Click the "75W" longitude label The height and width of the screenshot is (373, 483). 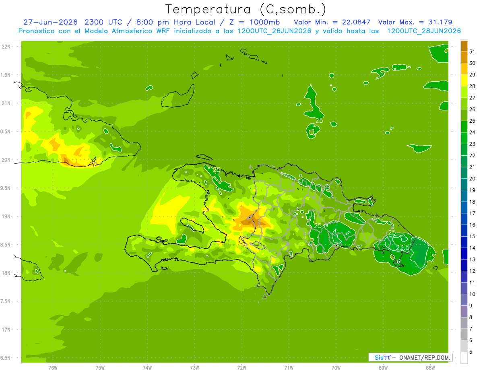100,368
